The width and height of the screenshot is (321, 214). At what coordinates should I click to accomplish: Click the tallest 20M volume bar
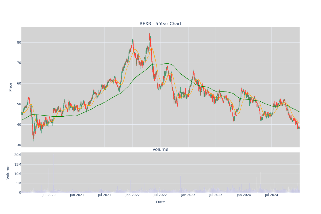pyautogui.click(x=53, y=173)
